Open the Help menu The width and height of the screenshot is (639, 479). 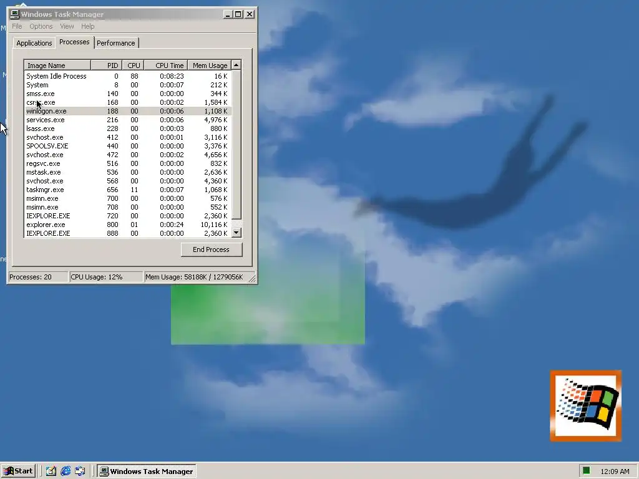(87, 26)
